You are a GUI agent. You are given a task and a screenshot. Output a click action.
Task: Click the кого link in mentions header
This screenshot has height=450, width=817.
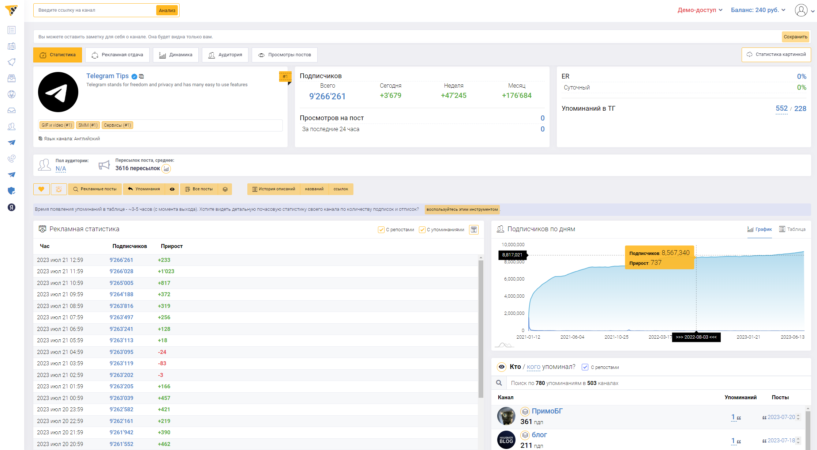pyautogui.click(x=533, y=367)
